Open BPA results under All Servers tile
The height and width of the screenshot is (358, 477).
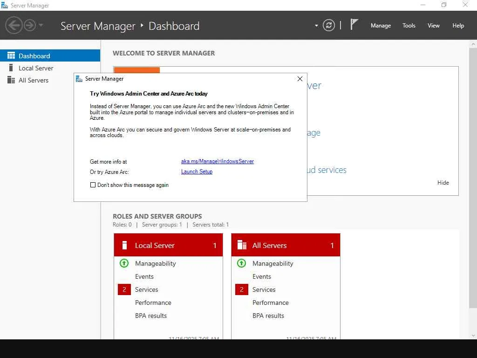coord(268,316)
